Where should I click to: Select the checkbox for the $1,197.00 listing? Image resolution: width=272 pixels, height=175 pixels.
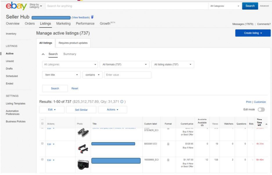pos(42,160)
